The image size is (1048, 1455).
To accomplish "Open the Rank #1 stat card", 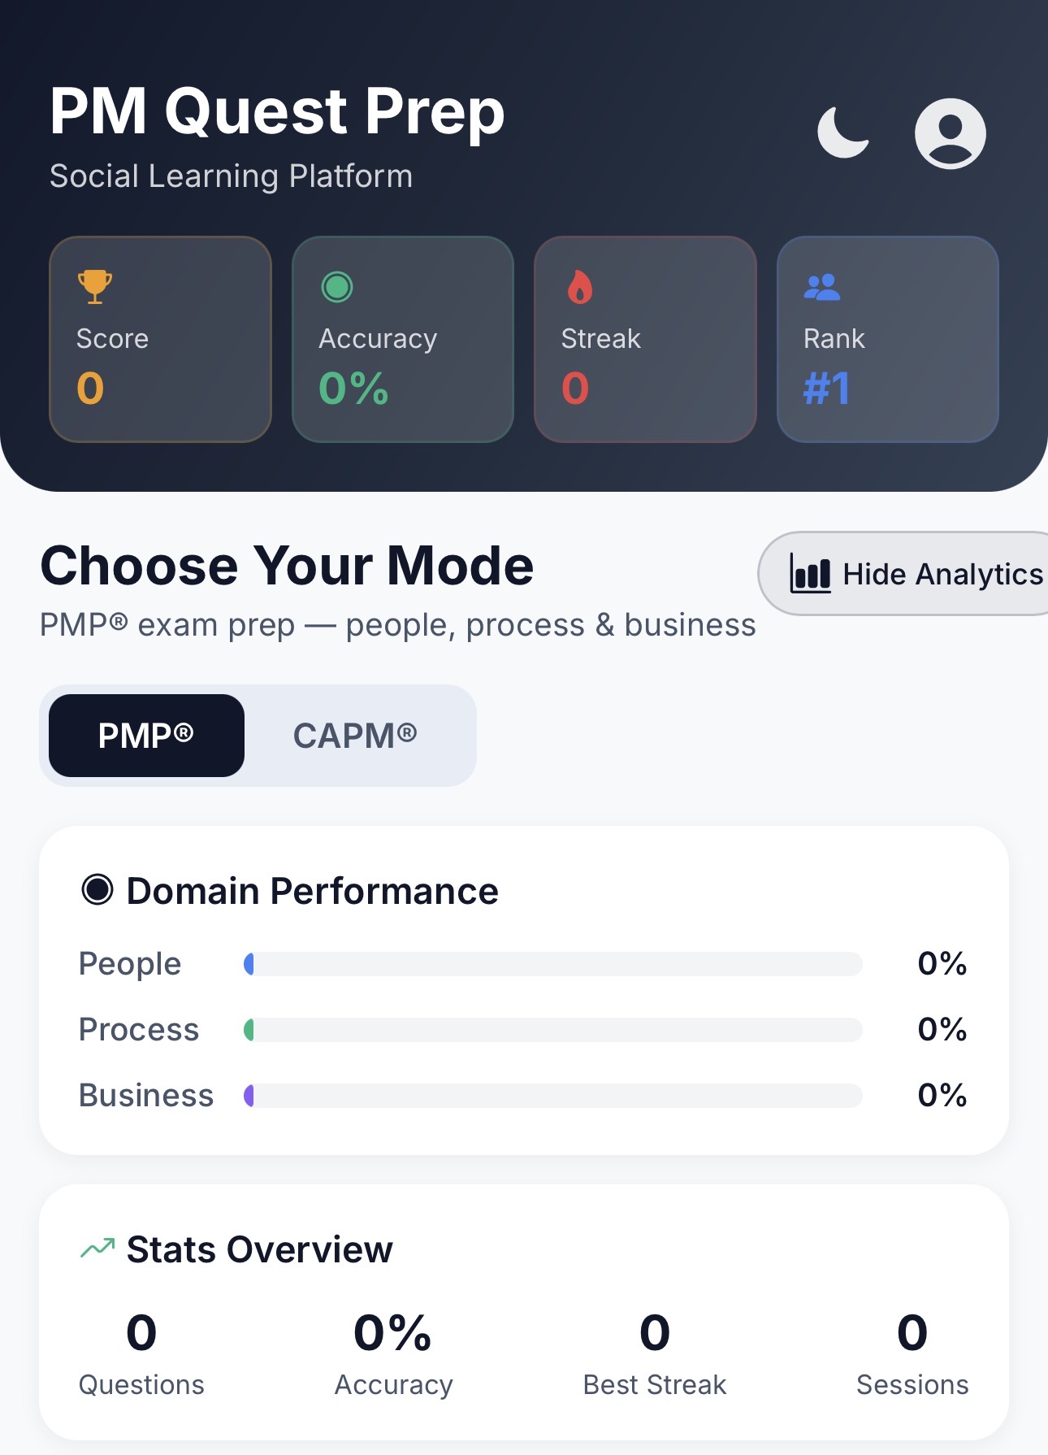I will point(887,340).
